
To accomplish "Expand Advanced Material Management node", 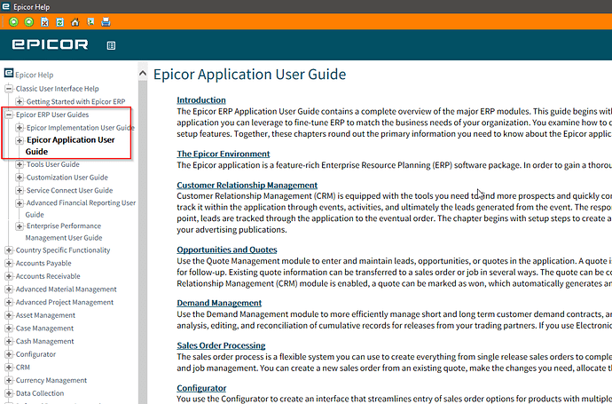I will pos(9,289).
